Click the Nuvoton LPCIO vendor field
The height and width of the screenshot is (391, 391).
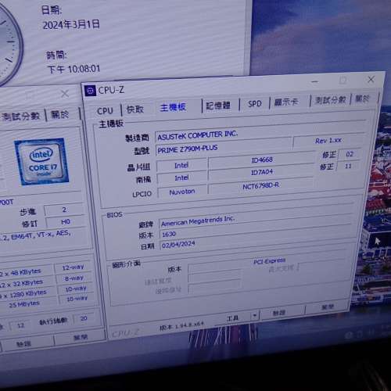coord(182,192)
